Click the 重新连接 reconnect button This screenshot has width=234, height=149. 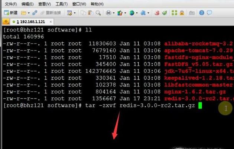51,13
